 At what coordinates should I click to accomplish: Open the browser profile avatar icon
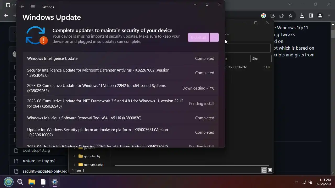320,16
